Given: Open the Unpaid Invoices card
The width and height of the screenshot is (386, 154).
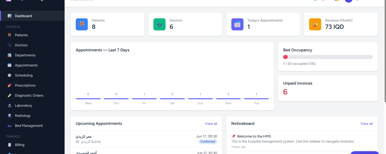Looking at the screenshot, I should 328,88.
